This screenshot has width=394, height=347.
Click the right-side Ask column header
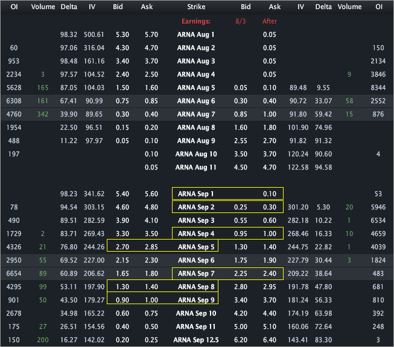pyautogui.click(x=275, y=7)
